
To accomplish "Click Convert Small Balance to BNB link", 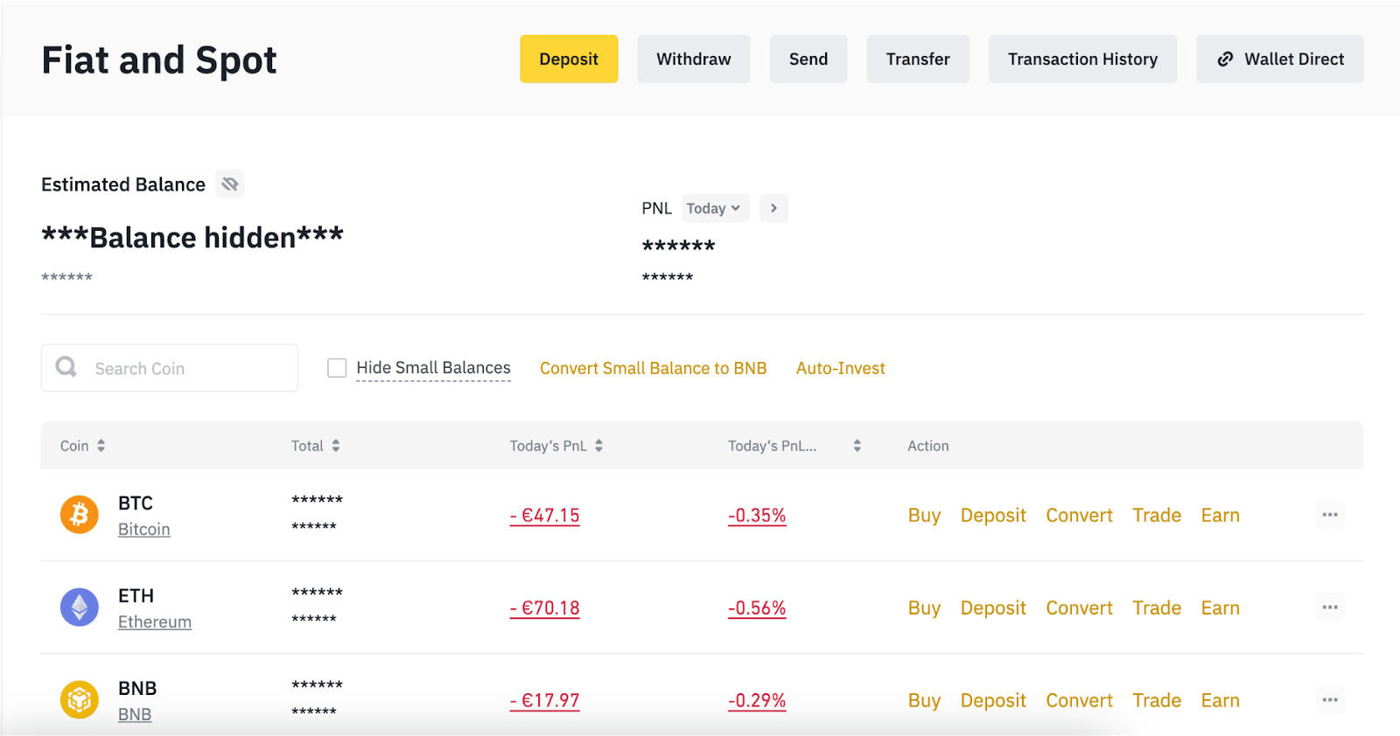I will click(653, 368).
